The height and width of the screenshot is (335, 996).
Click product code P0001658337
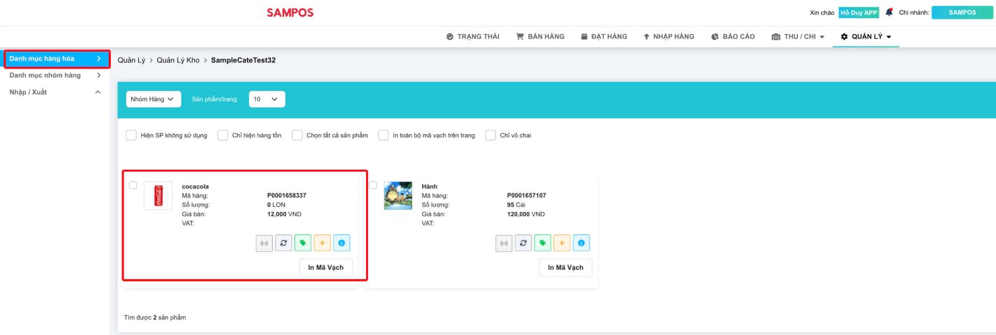coord(287,196)
